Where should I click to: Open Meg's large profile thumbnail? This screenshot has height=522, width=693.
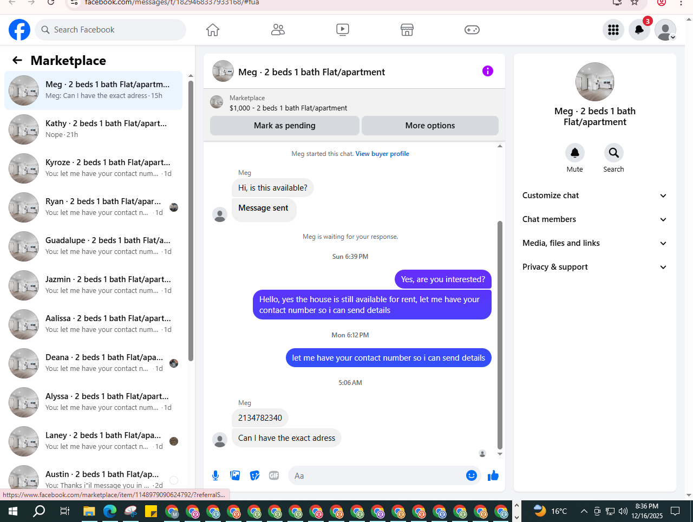coord(595,82)
